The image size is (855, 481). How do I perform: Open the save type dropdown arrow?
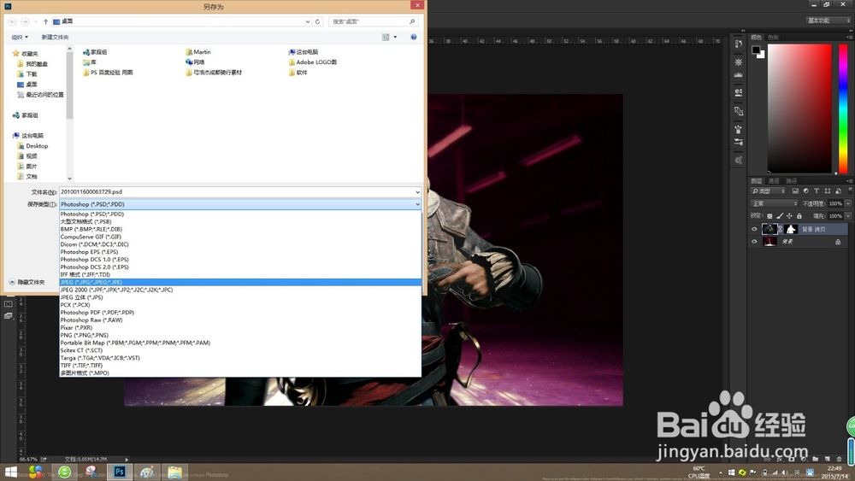click(x=418, y=204)
